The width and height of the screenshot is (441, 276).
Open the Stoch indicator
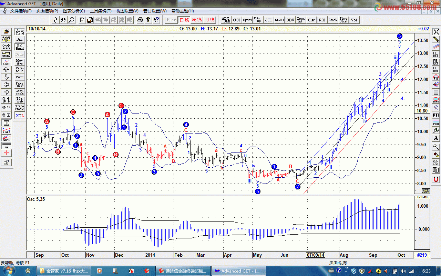[333, 20]
